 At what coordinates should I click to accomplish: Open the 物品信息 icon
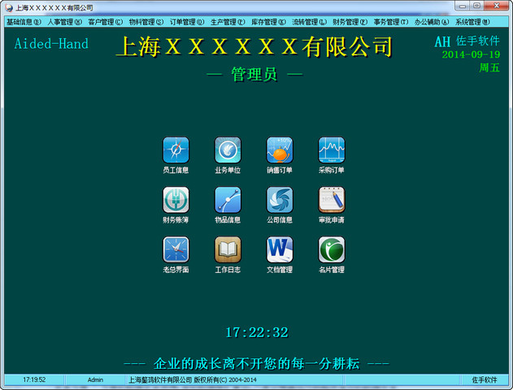(x=228, y=200)
